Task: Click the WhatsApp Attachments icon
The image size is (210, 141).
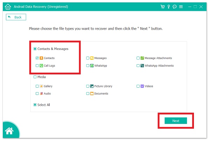Action: [142, 66]
